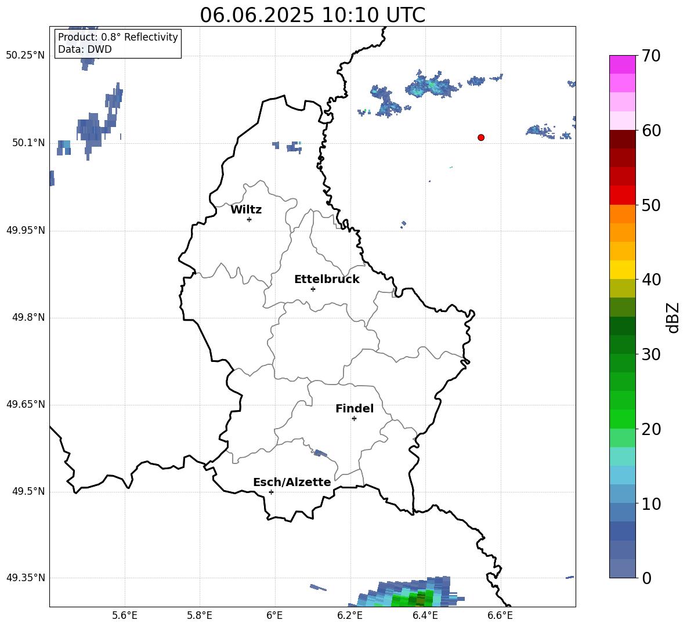Click the Findel location cross marker
687x627 pixels.
354,419
